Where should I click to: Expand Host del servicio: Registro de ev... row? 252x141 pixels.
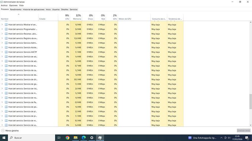pos(2,39)
